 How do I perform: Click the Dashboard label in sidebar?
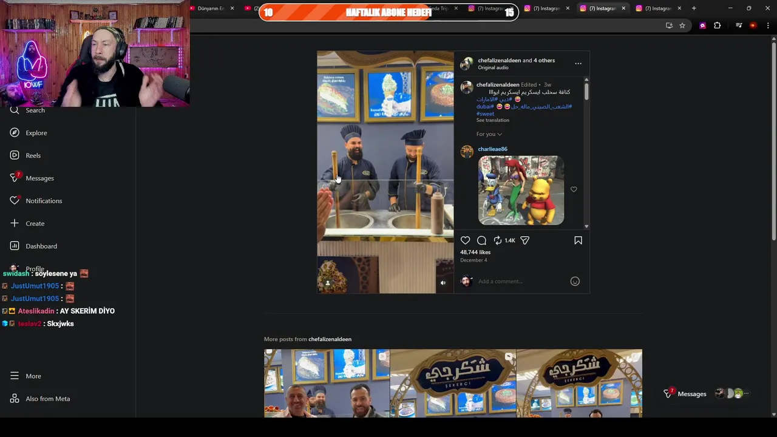click(x=41, y=246)
